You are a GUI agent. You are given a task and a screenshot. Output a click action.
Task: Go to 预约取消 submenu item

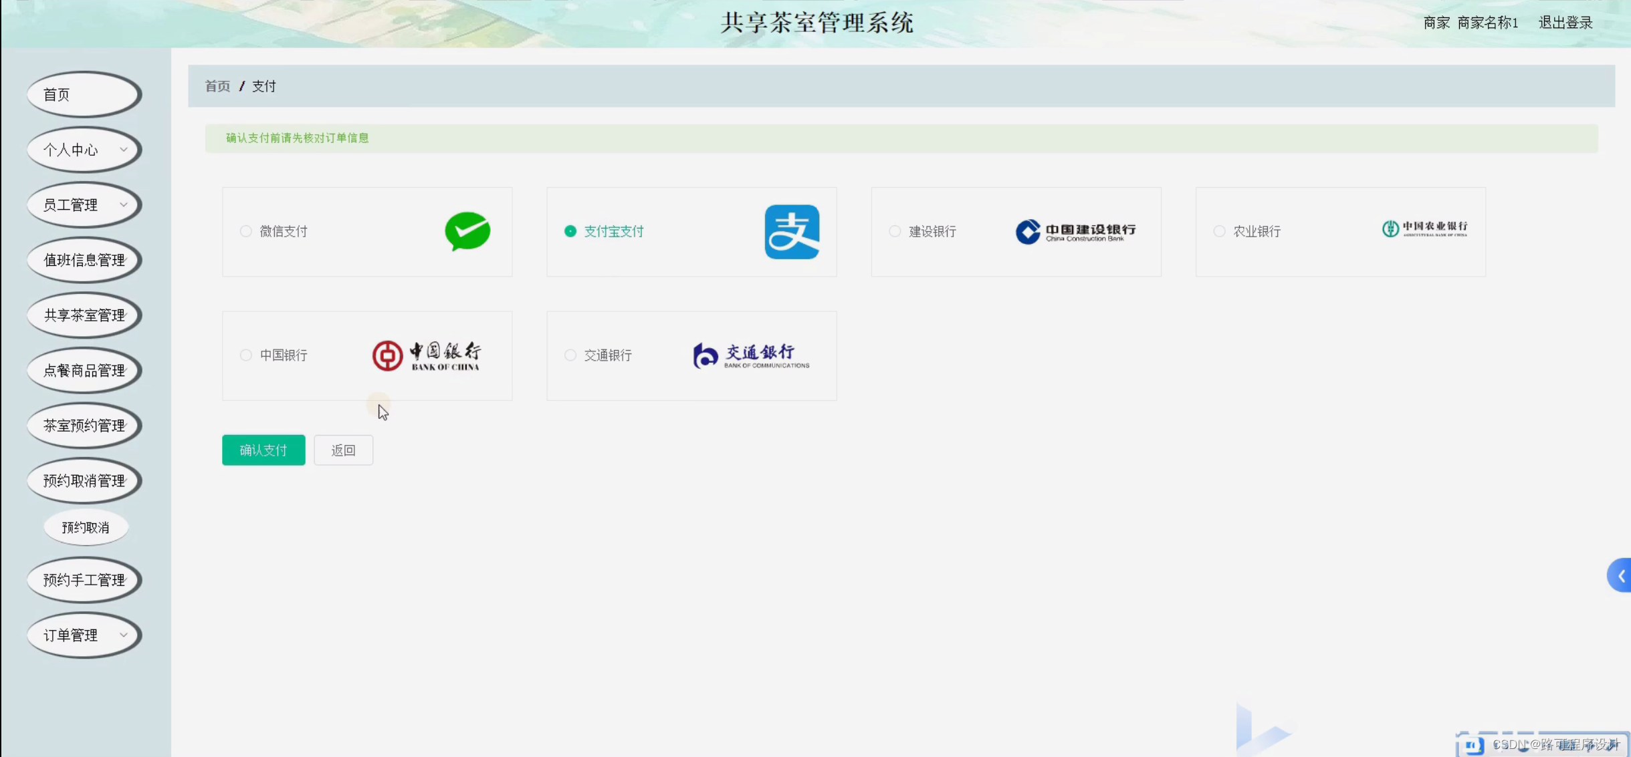(86, 528)
